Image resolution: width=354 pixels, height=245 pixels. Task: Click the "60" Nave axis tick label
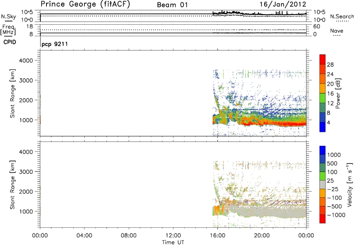(316, 27)
